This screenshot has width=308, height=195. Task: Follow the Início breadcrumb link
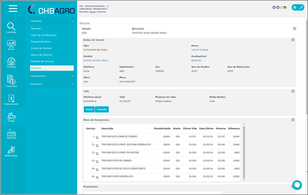93,12
